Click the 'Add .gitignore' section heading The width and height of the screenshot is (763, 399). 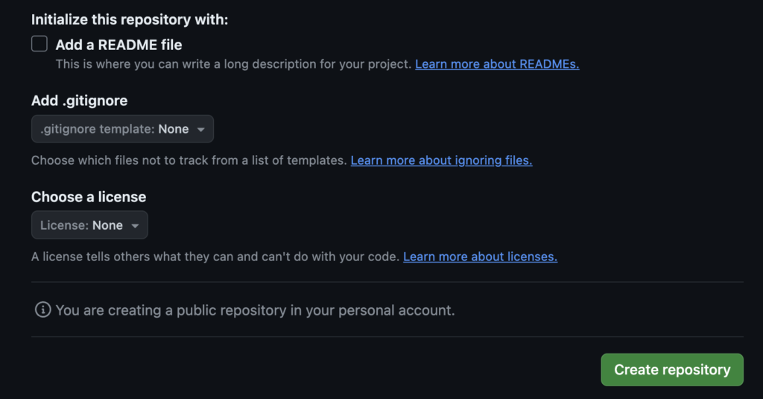point(79,101)
